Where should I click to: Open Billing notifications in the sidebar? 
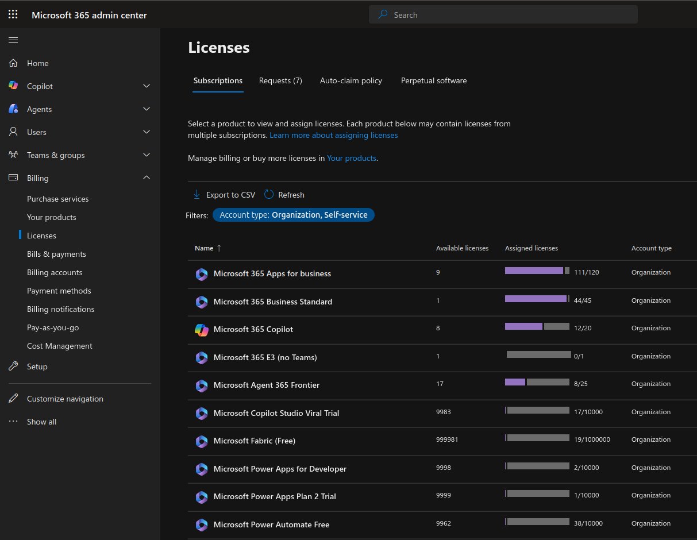tap(61, 309)
